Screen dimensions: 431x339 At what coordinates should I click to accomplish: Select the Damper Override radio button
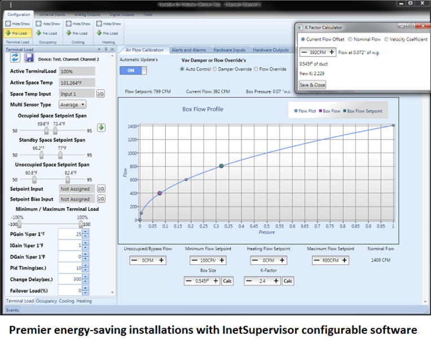[215, 69]
